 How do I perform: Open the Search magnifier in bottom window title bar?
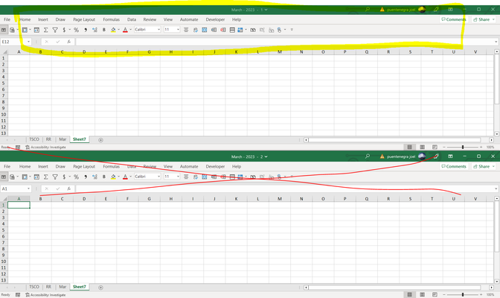[368, 156]
